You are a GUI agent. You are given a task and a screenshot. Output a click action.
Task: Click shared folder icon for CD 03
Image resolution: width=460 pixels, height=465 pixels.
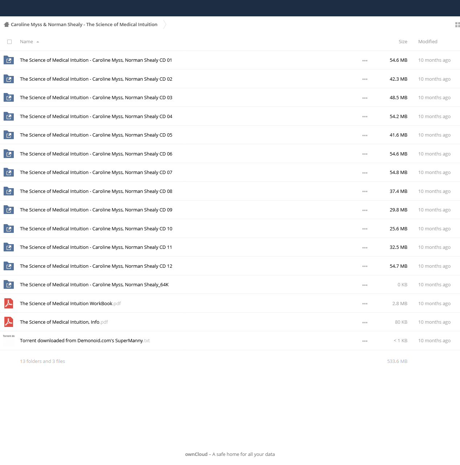tap(9, 98)
